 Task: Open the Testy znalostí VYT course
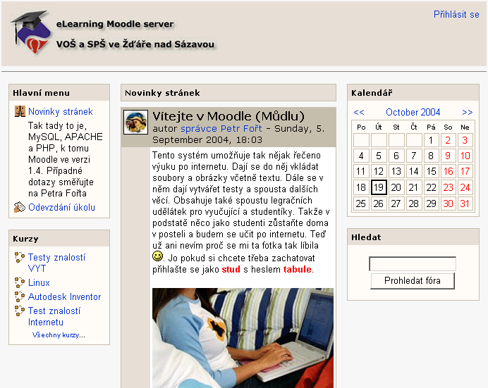coord(56,263)
